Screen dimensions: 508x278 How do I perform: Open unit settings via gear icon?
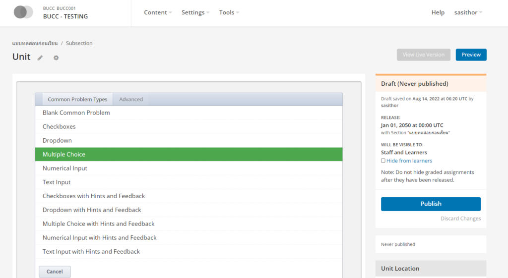click(x=56, y=57)
